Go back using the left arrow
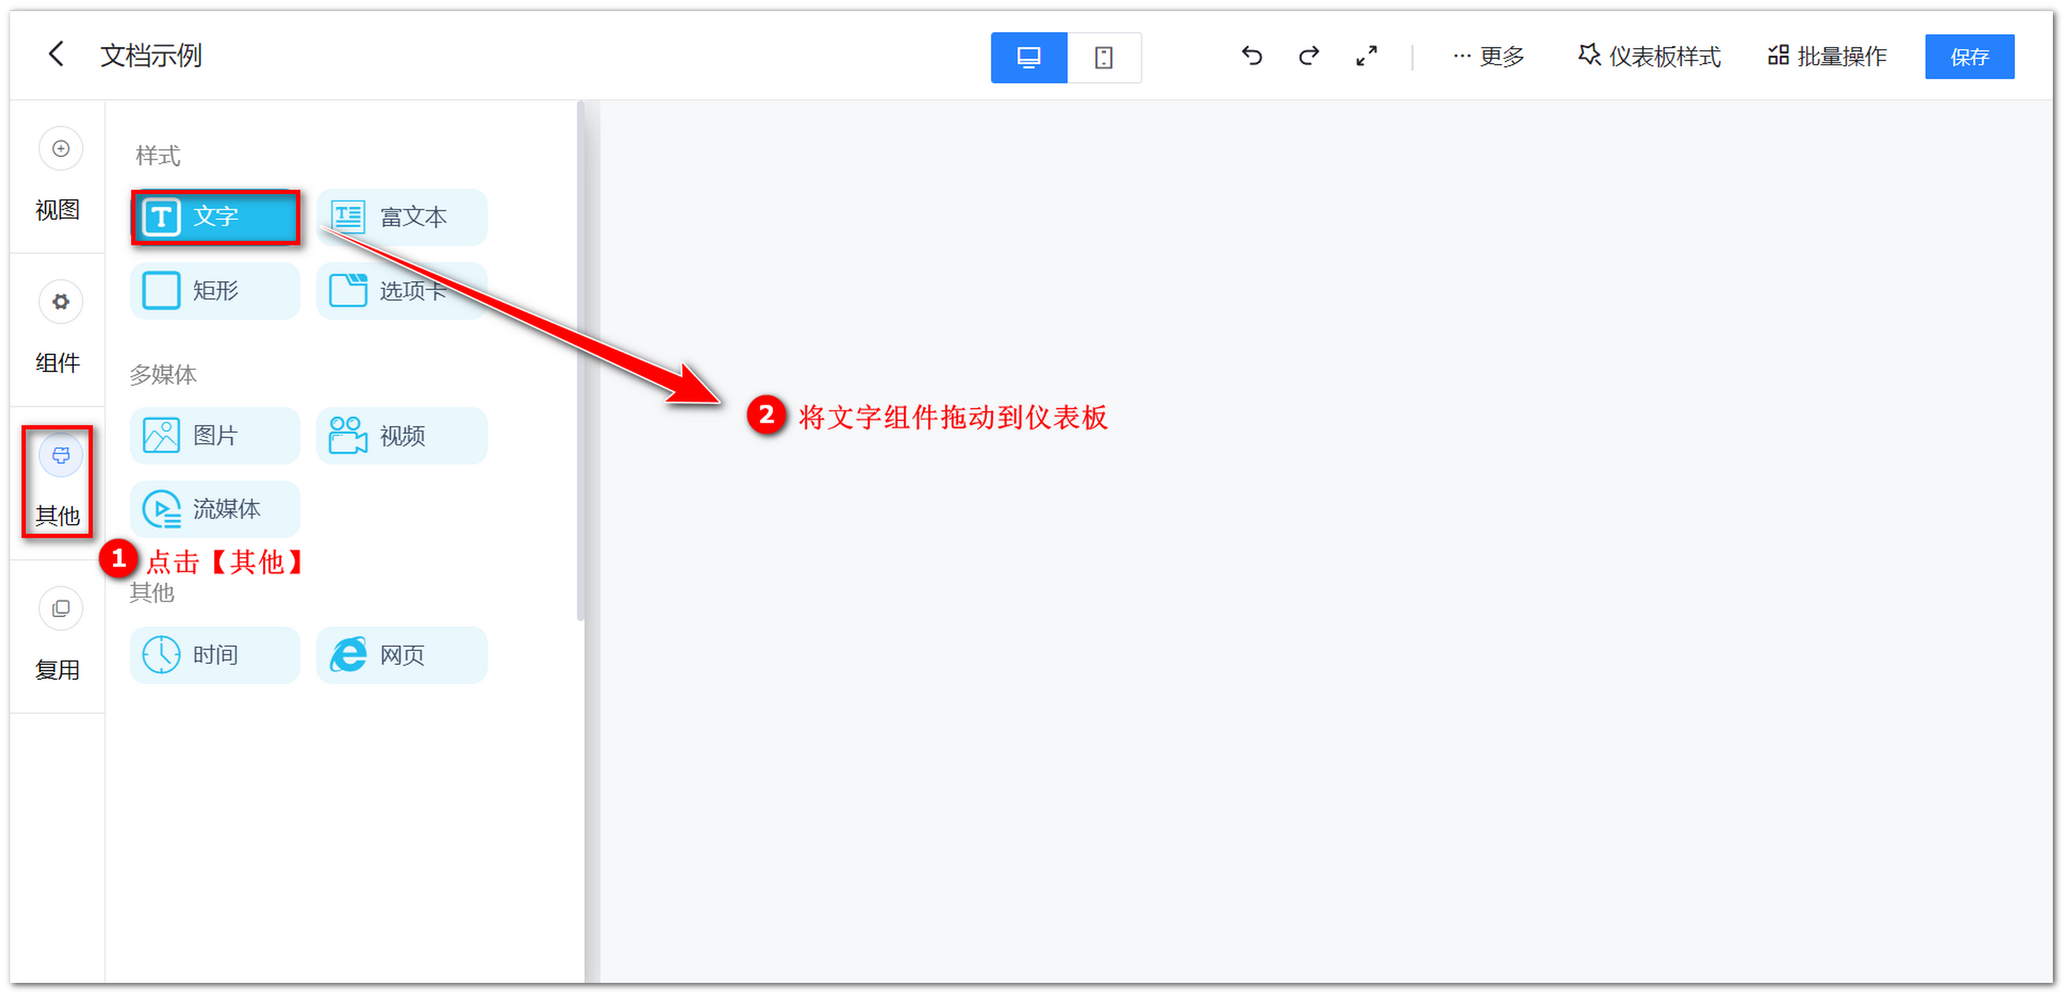This screenshot has width=2063, height=993. tap(56, 55)
